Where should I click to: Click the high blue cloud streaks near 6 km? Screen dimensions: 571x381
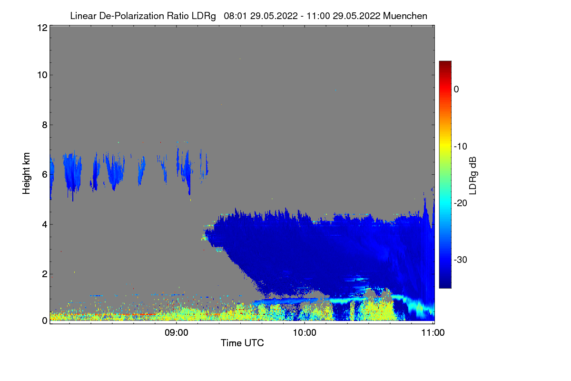tap(128, 172)
